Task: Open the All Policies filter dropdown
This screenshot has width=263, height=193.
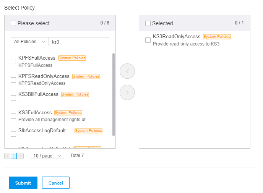Action: 30,42
